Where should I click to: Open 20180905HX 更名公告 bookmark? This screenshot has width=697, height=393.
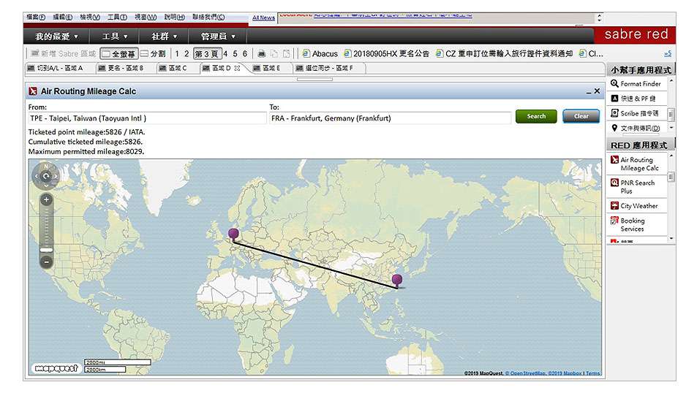387,54
